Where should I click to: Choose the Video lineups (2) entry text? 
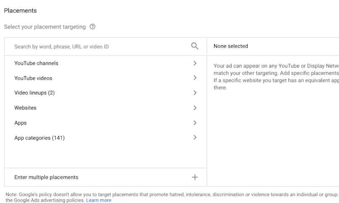[35, 93]
